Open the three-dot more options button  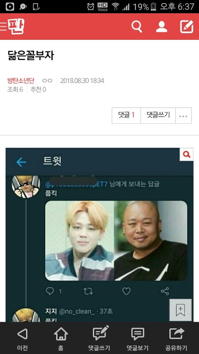coord(183,116)
